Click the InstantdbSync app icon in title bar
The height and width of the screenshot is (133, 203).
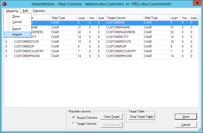point(4,4)
